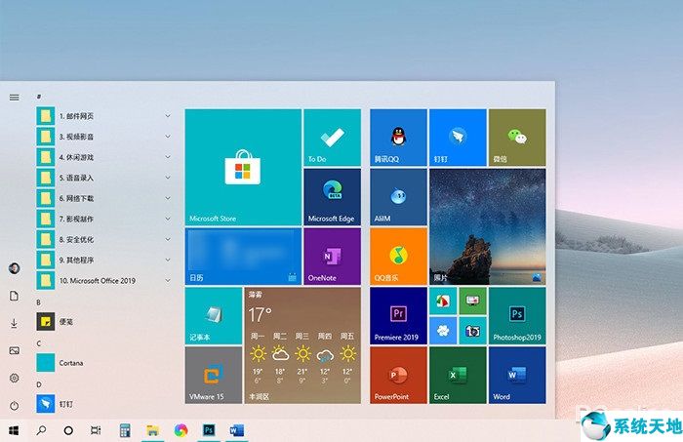This screenshot has width=683, height=442.
Task: Open Cortana from the app list
Action: coord(104,363)
